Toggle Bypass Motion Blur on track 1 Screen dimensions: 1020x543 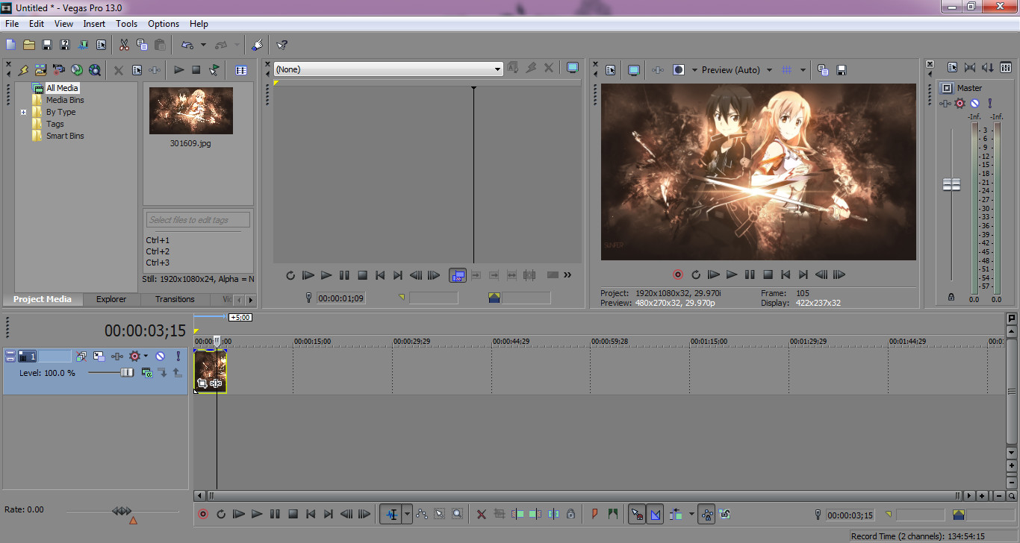tap(81, 357)
